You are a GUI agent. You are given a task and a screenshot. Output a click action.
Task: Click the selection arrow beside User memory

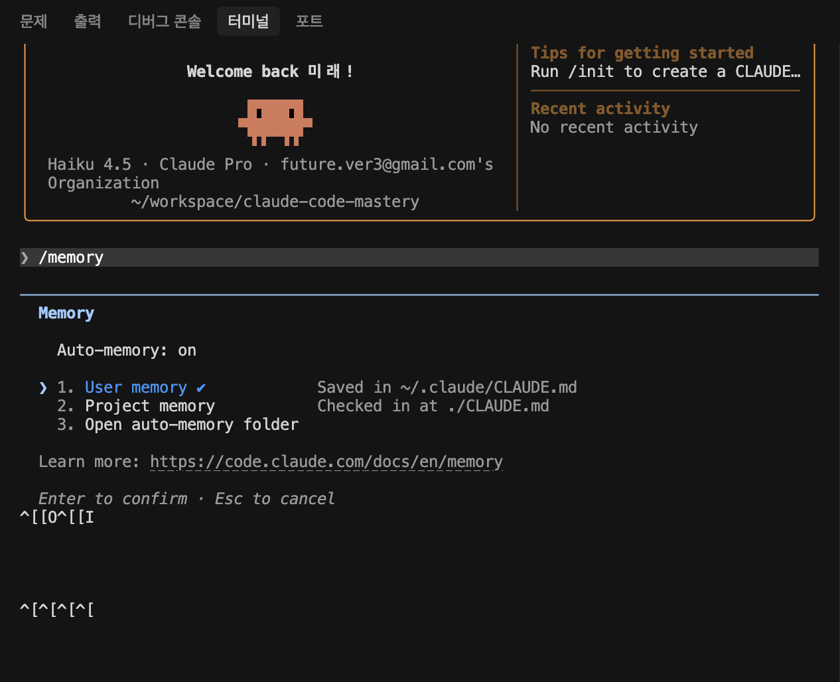coord(43,387)
